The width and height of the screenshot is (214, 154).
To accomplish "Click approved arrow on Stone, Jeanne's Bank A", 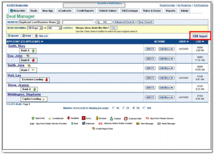I will [x=35, y=89].
